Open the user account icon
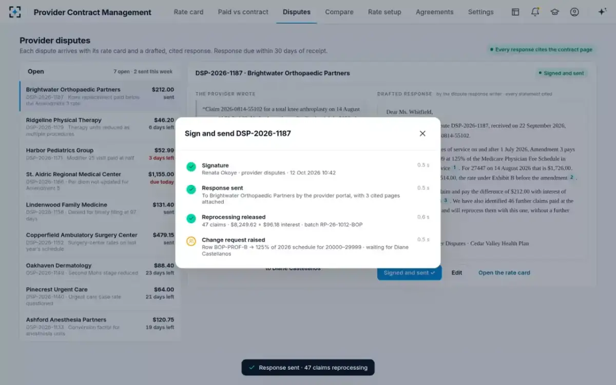The image size is (616, 385). pos(574,12)
